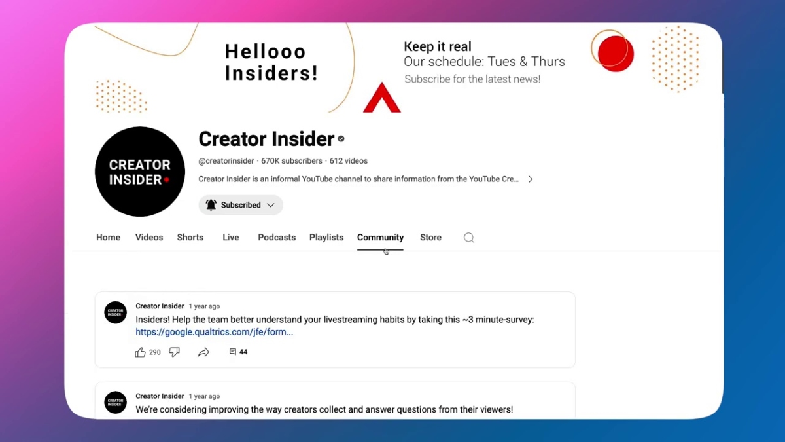Click the Creator Insider channel title
The image size is (785, 442).
coord(266,139)
